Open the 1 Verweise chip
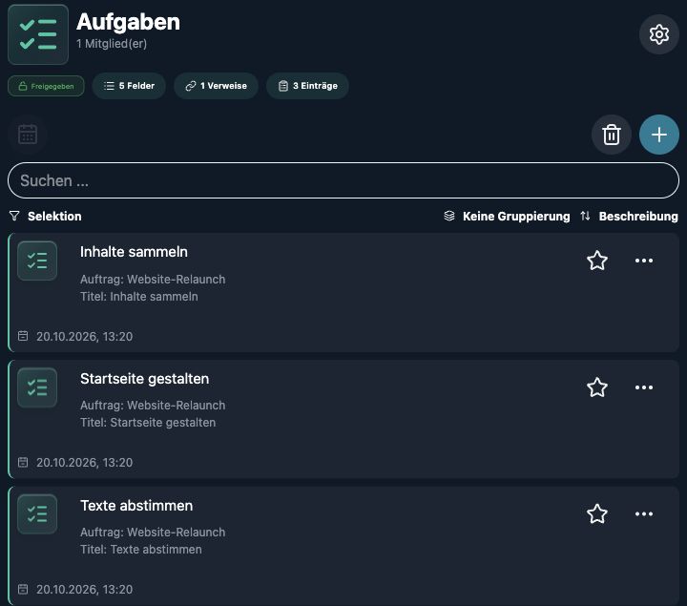687x606 pixels. [216, 86]
